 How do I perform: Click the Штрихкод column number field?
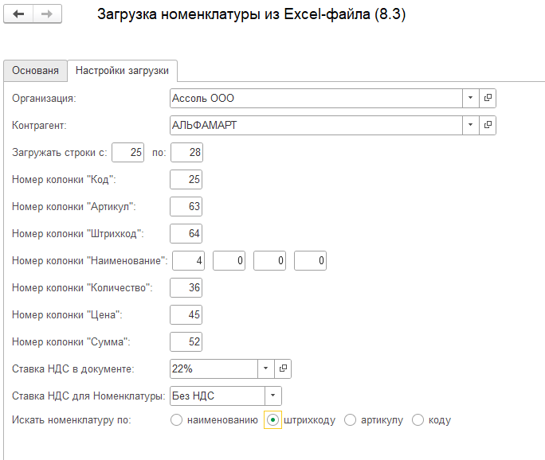(186, 234)
